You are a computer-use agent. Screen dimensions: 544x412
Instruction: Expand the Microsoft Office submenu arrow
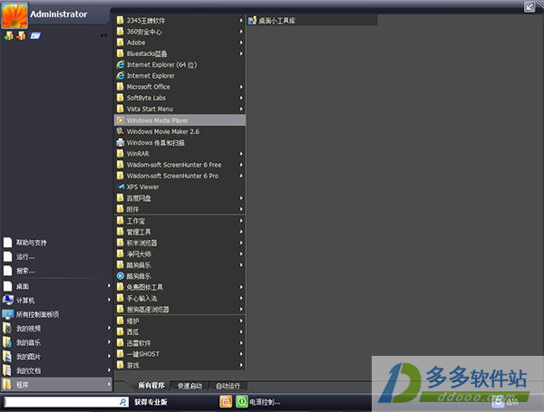pos(241,87)
